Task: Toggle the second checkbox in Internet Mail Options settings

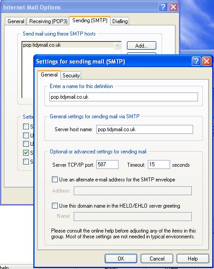Action: 26,135
